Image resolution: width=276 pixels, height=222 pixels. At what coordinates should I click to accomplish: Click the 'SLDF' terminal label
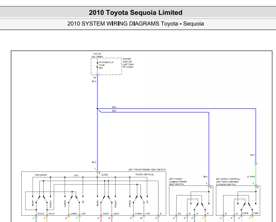[x=117, y=214]
